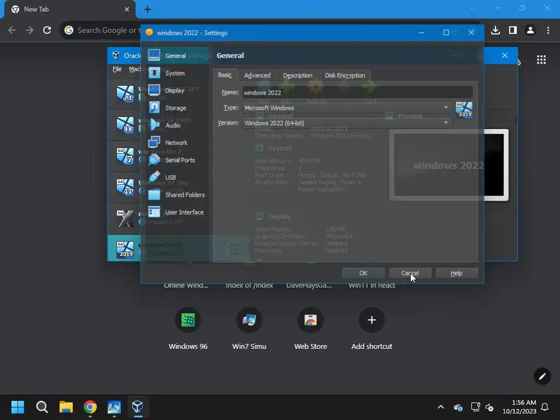The image size is (560, 420).
Task: Expand the Version dropdown Windows 2022 (64-bit)
Action: (347, 123)
